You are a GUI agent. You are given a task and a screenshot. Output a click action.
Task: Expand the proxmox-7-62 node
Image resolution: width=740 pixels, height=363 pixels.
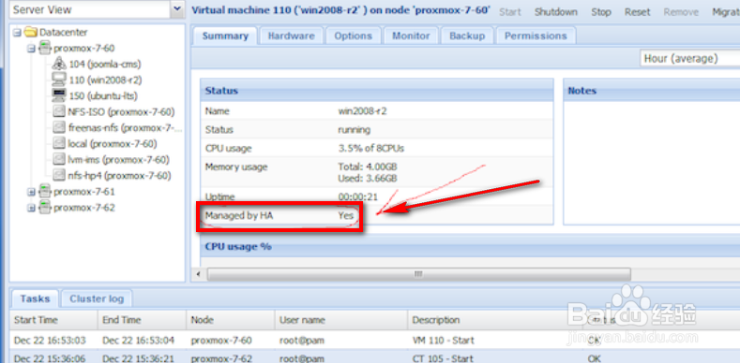click(x=32, y=208)
